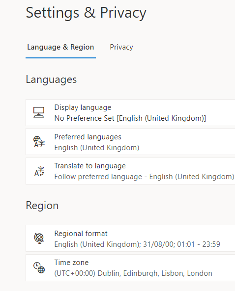The width and height of the screenshot is (235, 291).
Task: Open the Translate to language row
Action: 130,171
